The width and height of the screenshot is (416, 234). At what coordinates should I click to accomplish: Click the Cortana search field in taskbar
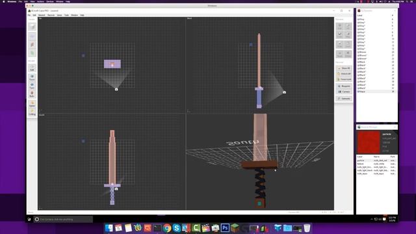tap(63, 220)
